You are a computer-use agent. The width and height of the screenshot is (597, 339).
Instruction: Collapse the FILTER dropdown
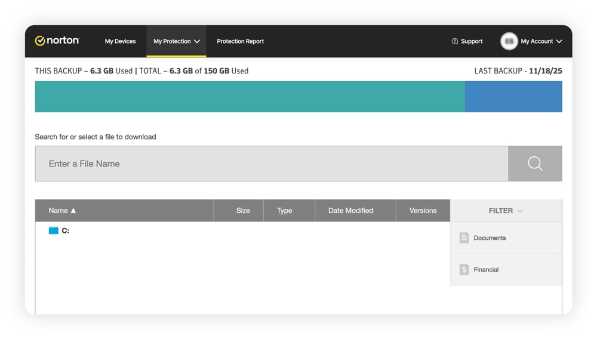click(x=506, y=211)
